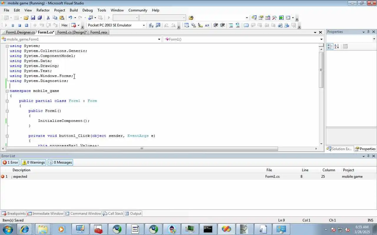Select the '; expected' error row
The width and height of the screenshot is (377, 235).
click(188, 177)
